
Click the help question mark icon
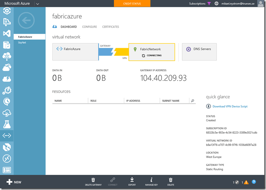point(254,182)
